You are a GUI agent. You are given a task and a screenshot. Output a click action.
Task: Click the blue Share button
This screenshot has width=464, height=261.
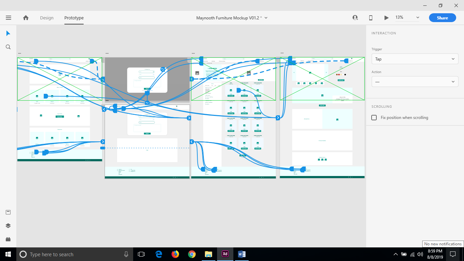pos(442,18)
